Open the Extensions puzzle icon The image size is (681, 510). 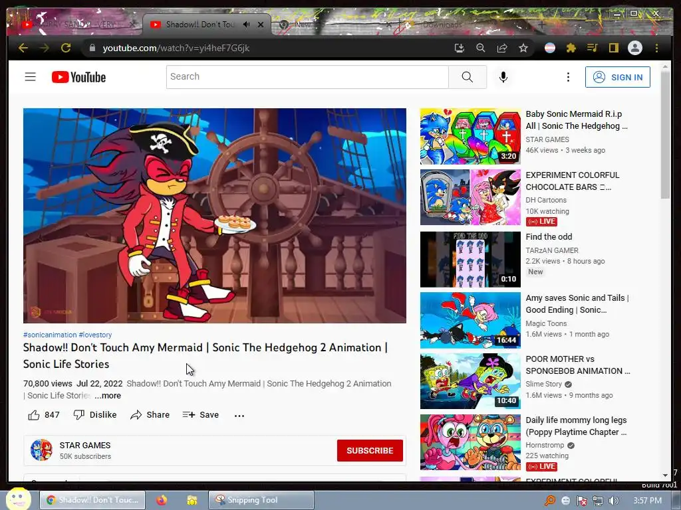[571, 48]
